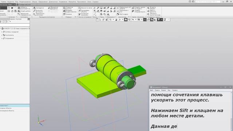This screenshot has height=131, width=233.
Task: Open dropdown arrow next to zoom magnifier
Action: pyautogui.click(x=113, y=20)
